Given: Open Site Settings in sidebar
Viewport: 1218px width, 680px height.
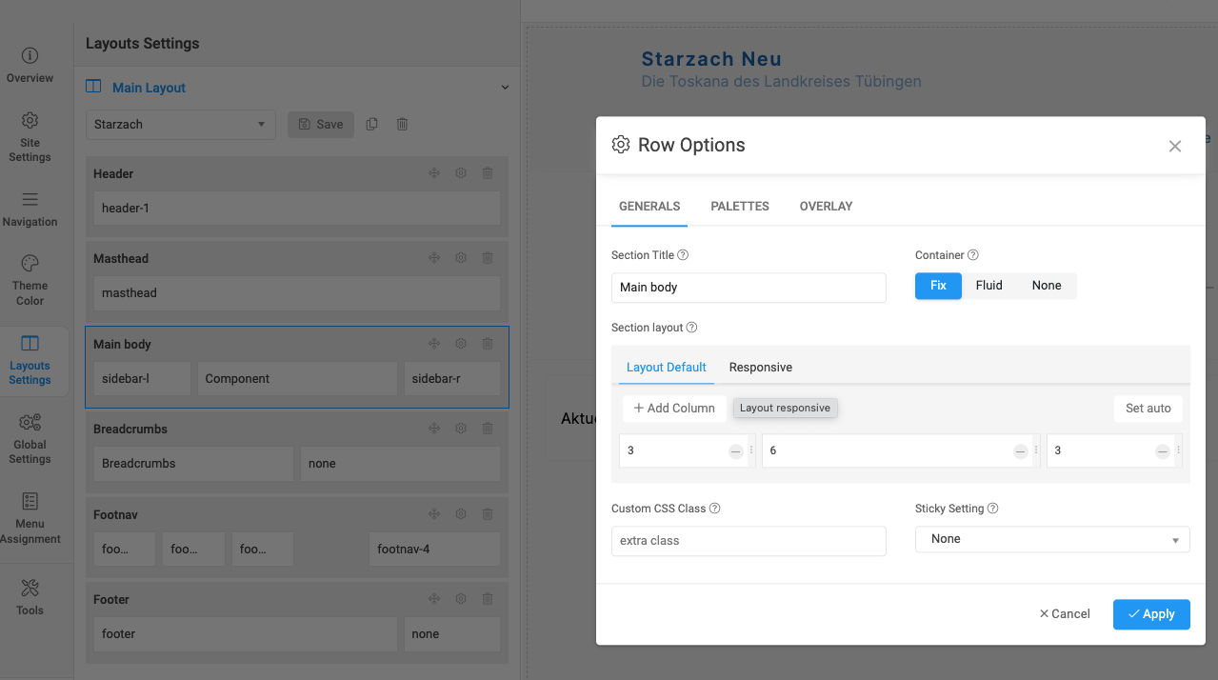Looking at the screenshot, I should coord(30,136).
